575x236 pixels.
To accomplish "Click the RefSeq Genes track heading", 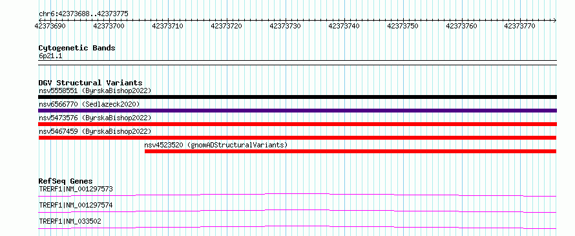I will coord(65,181).
